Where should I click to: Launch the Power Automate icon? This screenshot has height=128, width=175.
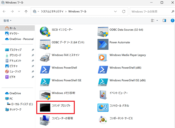(x=103, y=44)
